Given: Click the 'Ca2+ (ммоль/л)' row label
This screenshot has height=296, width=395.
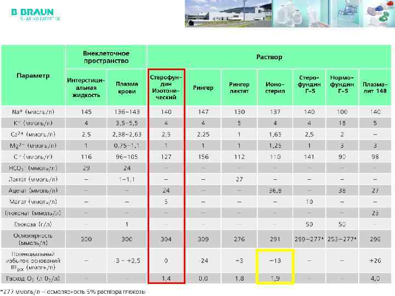Looking at the screenshot, I should 33,134.
